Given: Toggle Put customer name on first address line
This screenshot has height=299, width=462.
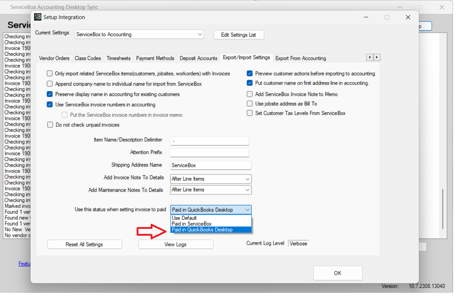Looking at the screenshot, I should point(250,83).
